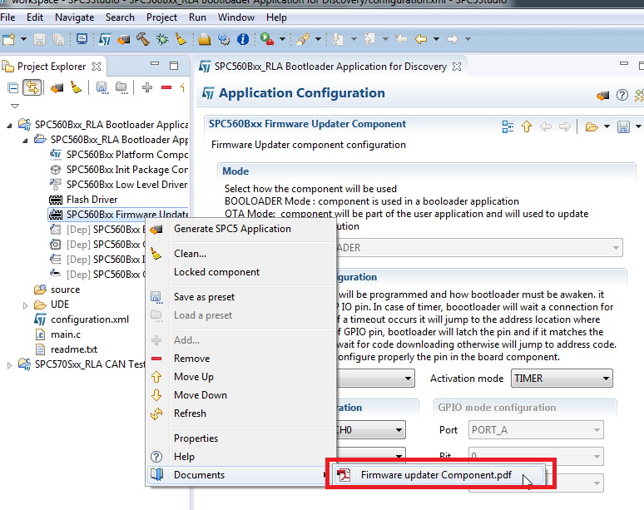Click the hammer build toolbar icon
This screenshot has height=510, width=644.
(143, 39)
